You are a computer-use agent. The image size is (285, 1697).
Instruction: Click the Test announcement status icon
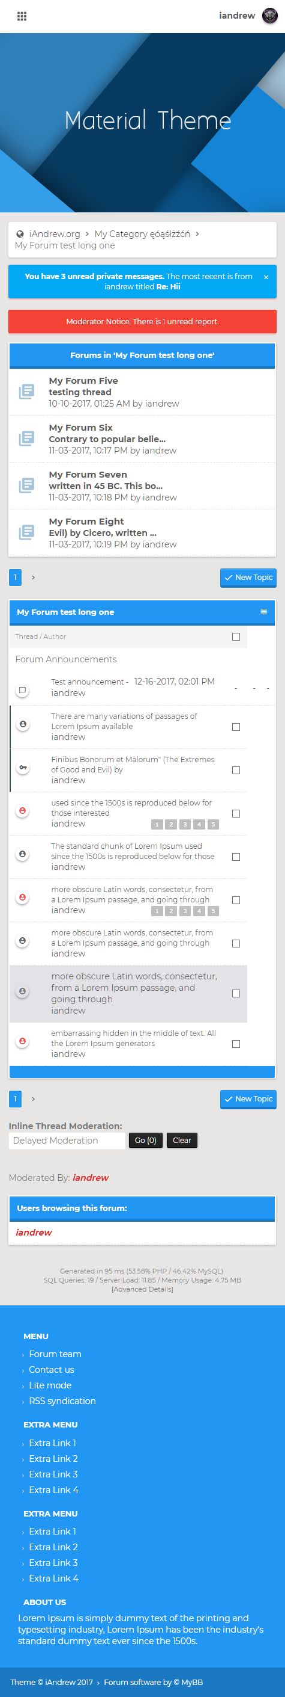[x=22, y=691]
